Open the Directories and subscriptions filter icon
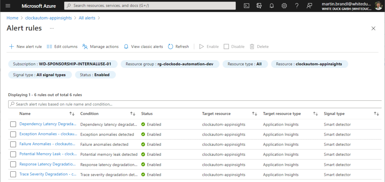This screenshot has height=182, width=385. 259,6
